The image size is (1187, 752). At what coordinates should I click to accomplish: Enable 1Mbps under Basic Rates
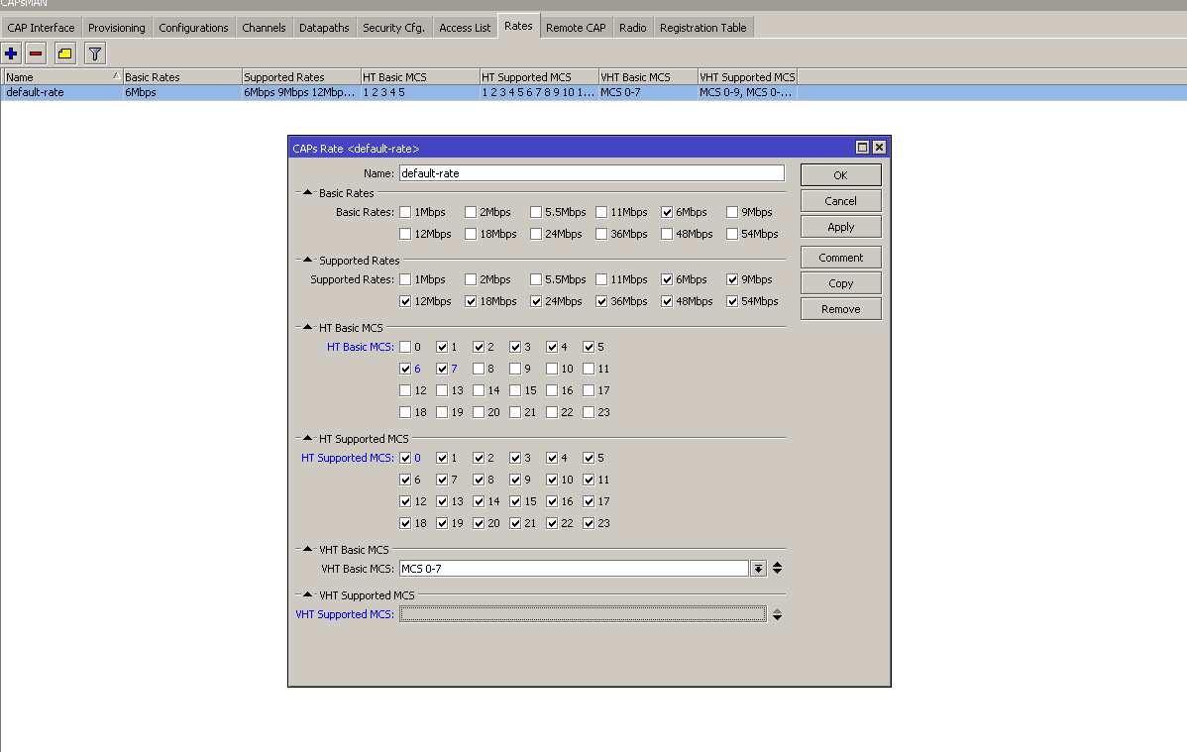click(405, 212)
